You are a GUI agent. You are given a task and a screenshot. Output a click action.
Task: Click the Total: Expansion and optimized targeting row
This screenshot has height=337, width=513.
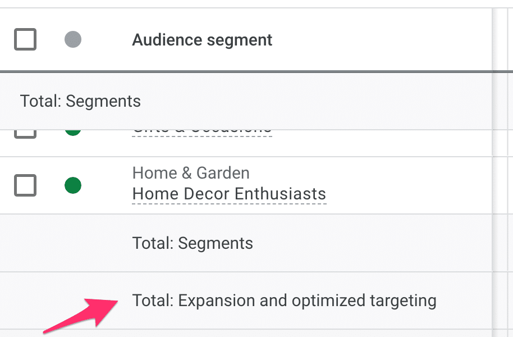(x=283, y=300)
